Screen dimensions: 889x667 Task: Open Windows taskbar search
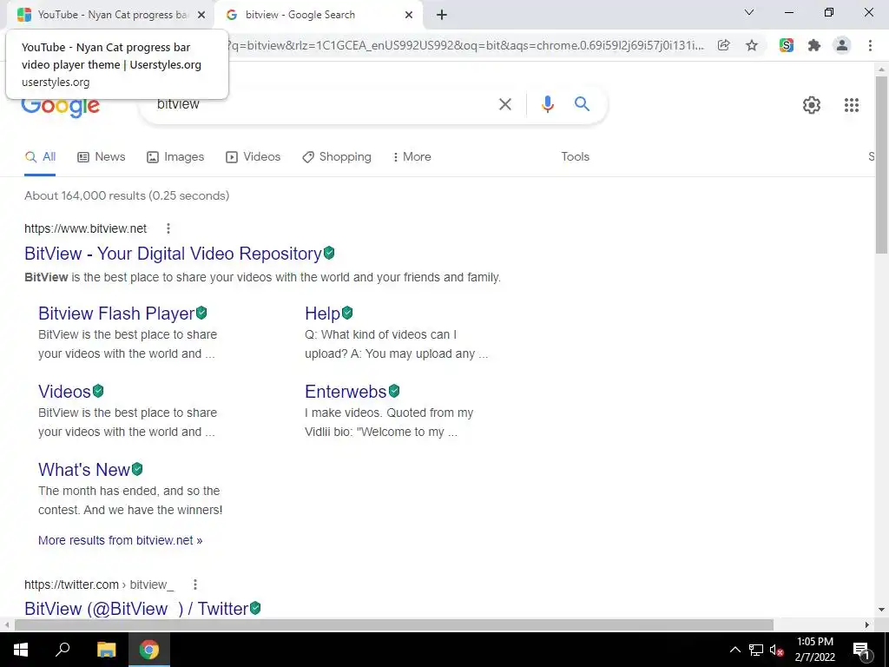[63, 650]
